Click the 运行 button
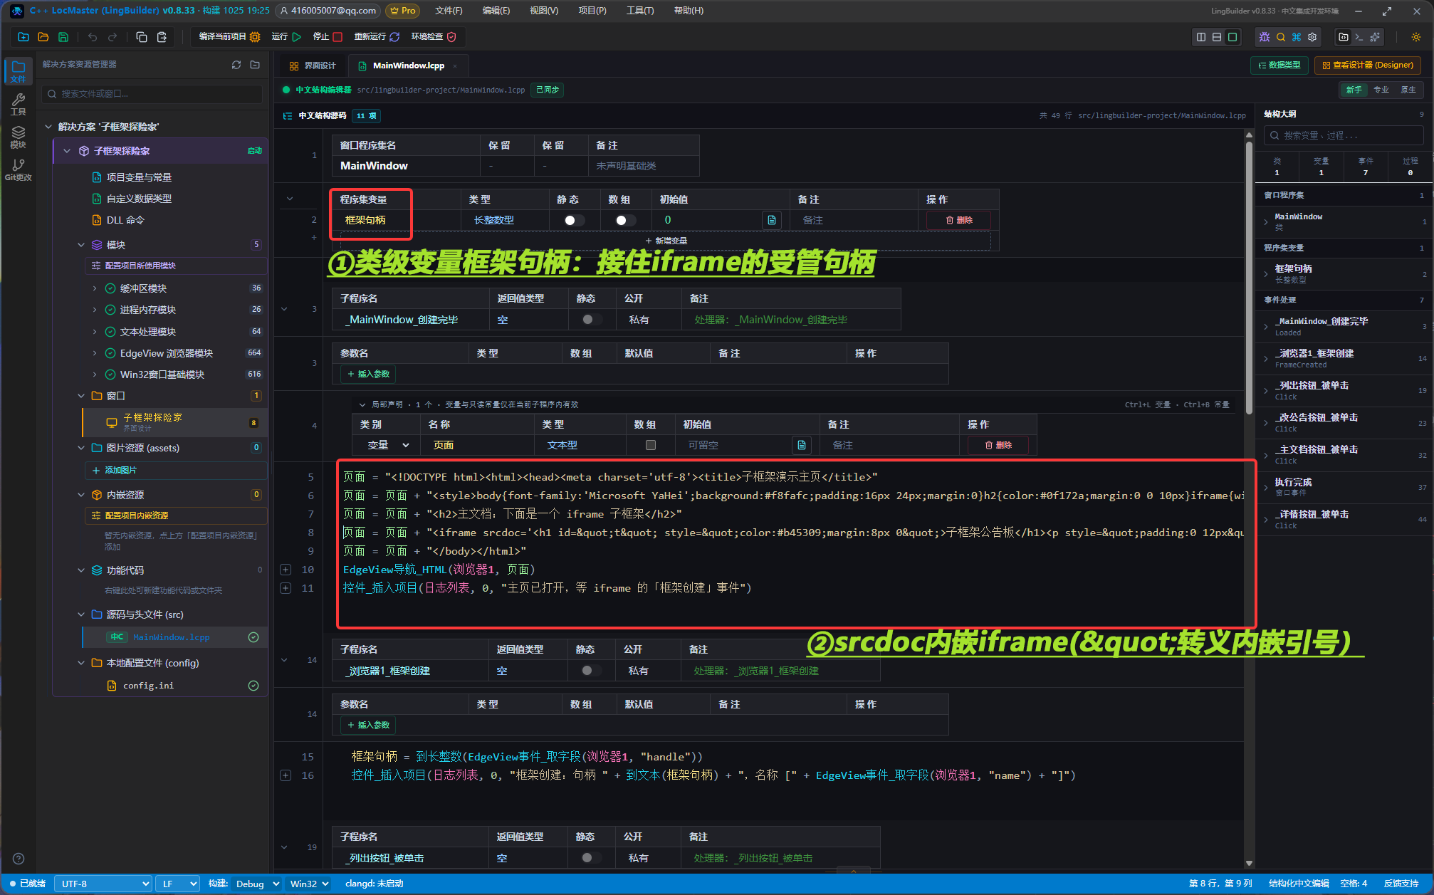 [x=286, y=37]
